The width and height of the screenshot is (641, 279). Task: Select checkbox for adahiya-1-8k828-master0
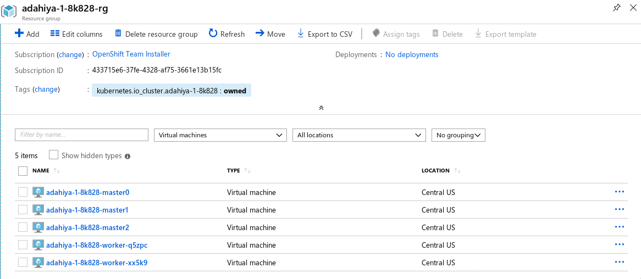click(x=23, y=192)
